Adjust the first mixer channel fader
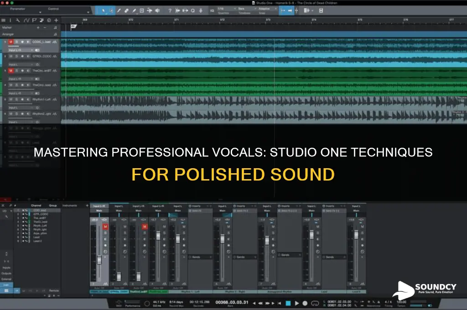467x310 pixels. coord(99,260)
